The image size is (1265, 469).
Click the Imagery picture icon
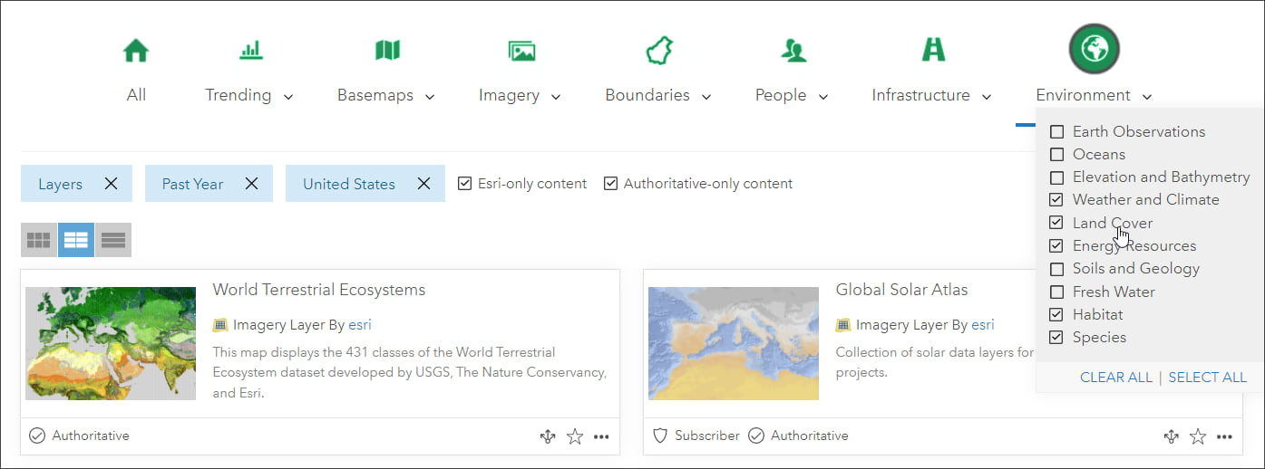521,51
